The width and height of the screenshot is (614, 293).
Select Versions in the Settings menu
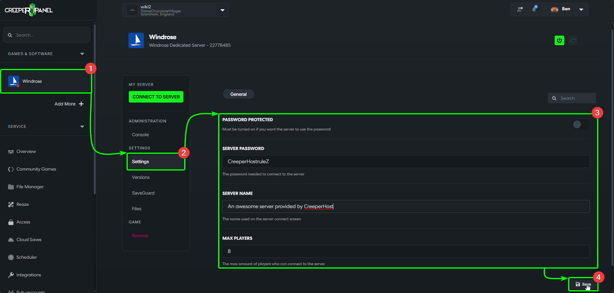(140, 177)
